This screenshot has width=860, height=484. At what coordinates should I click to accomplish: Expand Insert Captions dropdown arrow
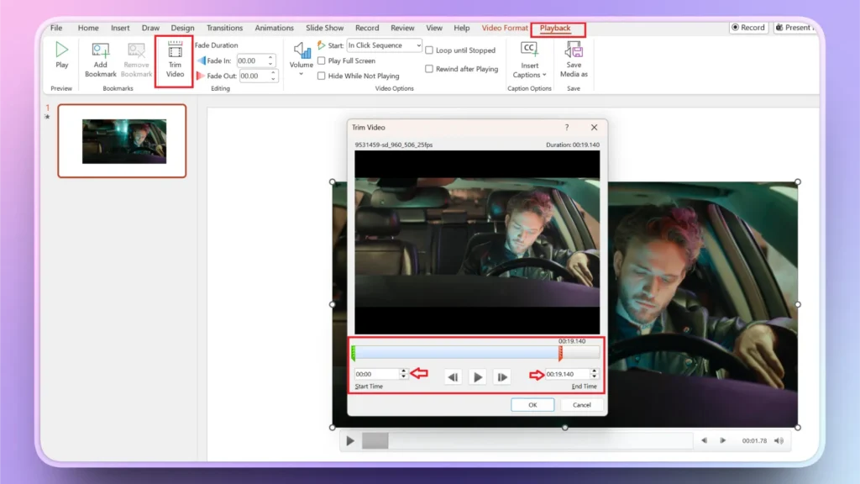tap(544, 75)
